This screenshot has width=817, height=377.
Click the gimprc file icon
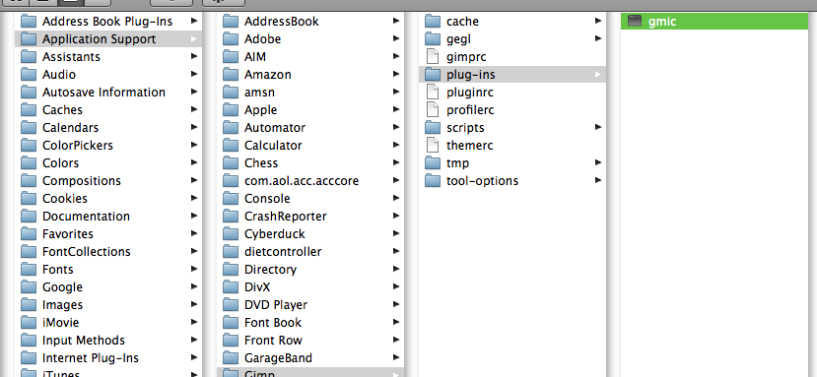click(433, 57)
